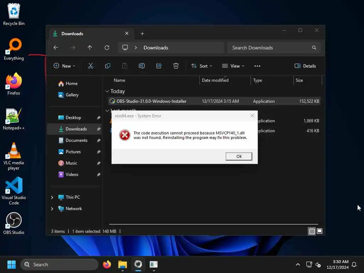The image size is (364, 273).
Task: Unpin Desktop using its pin icon
Action: (99, 118)
